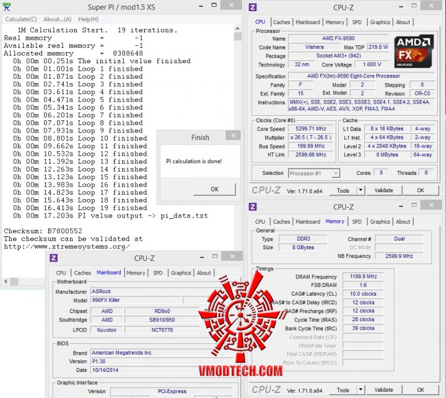Select SPD tab in the Memory CPU-Z window
The image size is (446, 398).
(x=357, y=222)
